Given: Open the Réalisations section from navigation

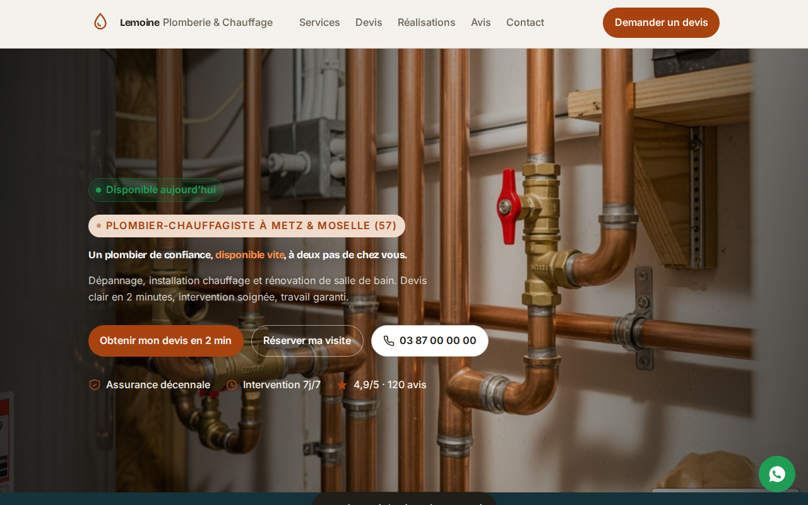Looking at the screenshot, I should [427, 22].
